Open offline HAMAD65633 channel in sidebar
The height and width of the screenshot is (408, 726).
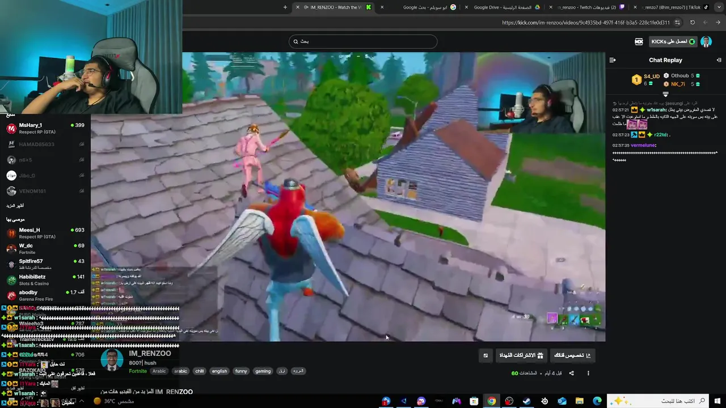click(45, 144)
